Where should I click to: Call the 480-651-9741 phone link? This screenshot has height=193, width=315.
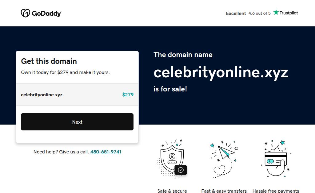click(106, 152)
